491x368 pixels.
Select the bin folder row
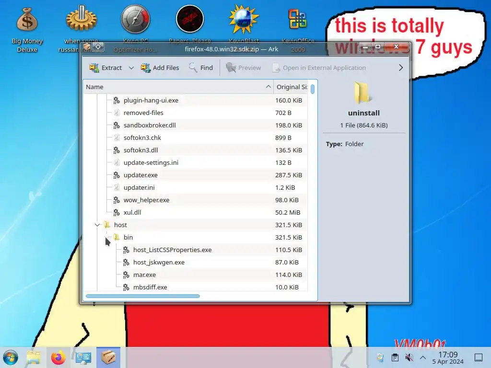196,237
